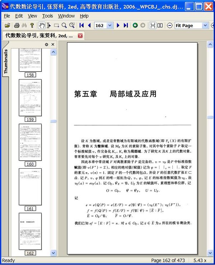Viewport: 215px width, 265px height.
Task: Switch to facing pages layout
Action: coord(160,25)
